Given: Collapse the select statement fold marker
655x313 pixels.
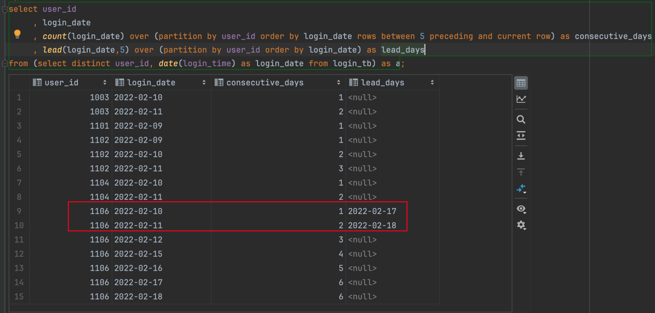Looking at the screenshot, I should pos(5,10).
